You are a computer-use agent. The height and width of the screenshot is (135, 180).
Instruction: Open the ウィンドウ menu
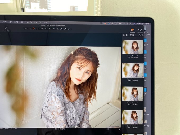pos(29,22)
